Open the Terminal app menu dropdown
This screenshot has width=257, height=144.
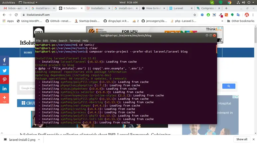pos(28,2)
